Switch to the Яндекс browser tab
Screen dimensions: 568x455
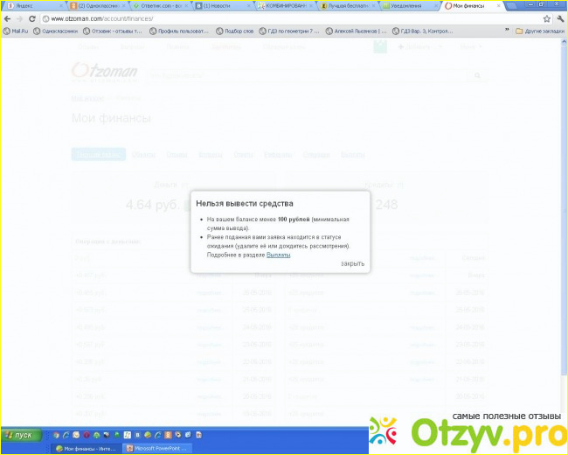26,5
